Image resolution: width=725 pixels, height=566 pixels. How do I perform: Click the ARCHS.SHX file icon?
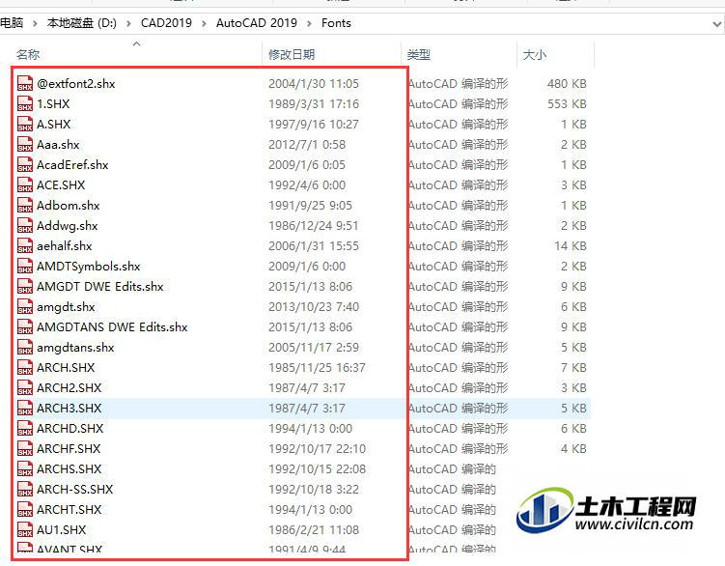tap(25, 468)
